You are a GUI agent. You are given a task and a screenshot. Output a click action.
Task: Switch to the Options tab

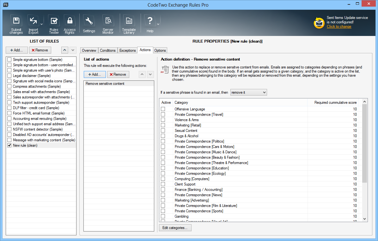tap(160, 50)
